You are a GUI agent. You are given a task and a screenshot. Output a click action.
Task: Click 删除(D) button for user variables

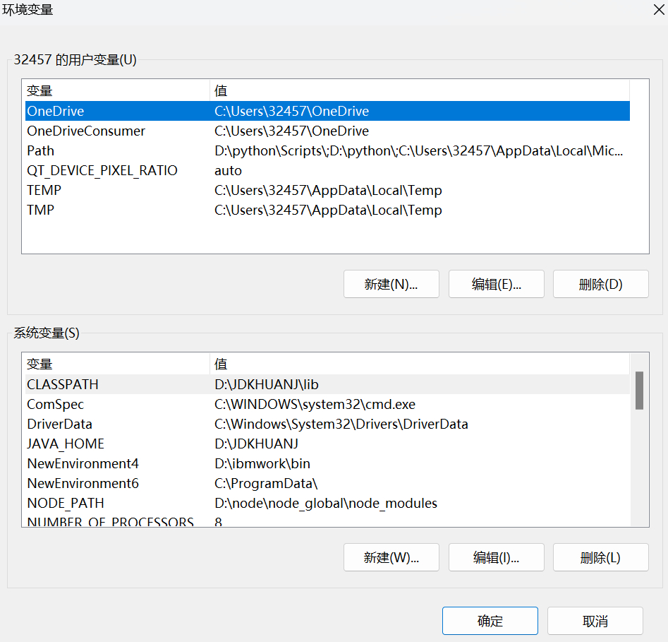600,285
